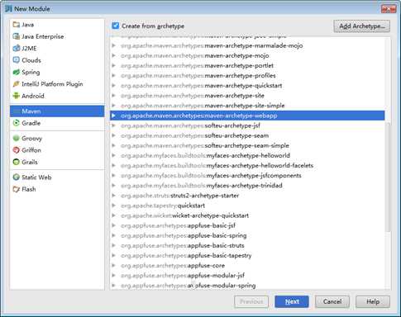Expand maven-archetype-site arrow
401x317 pixels.
113,96
